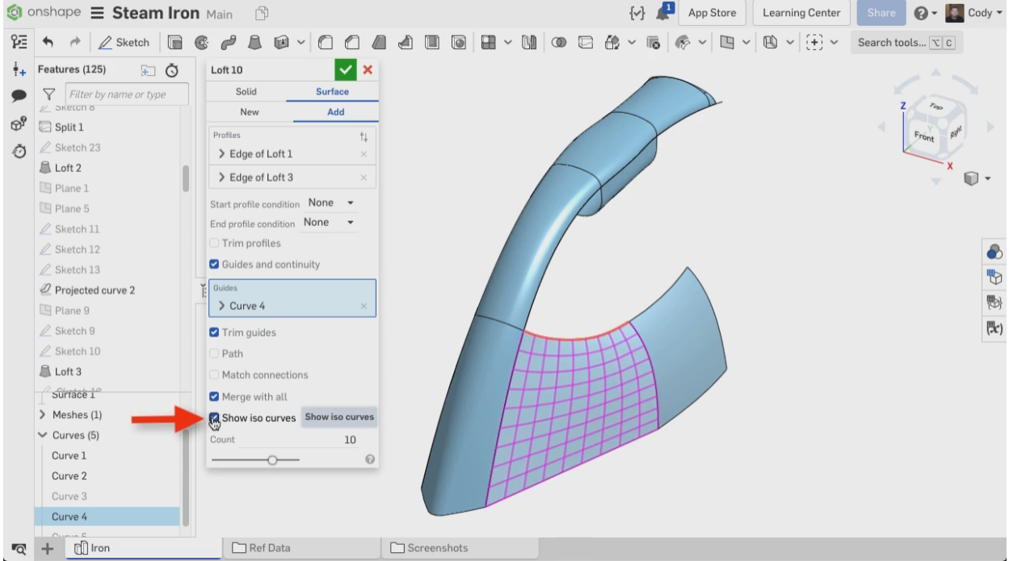Image resolution: width=1009 pixels, height=561 pixels.
Task: Click the Boolean tool icon
Action: pos(558,42)
